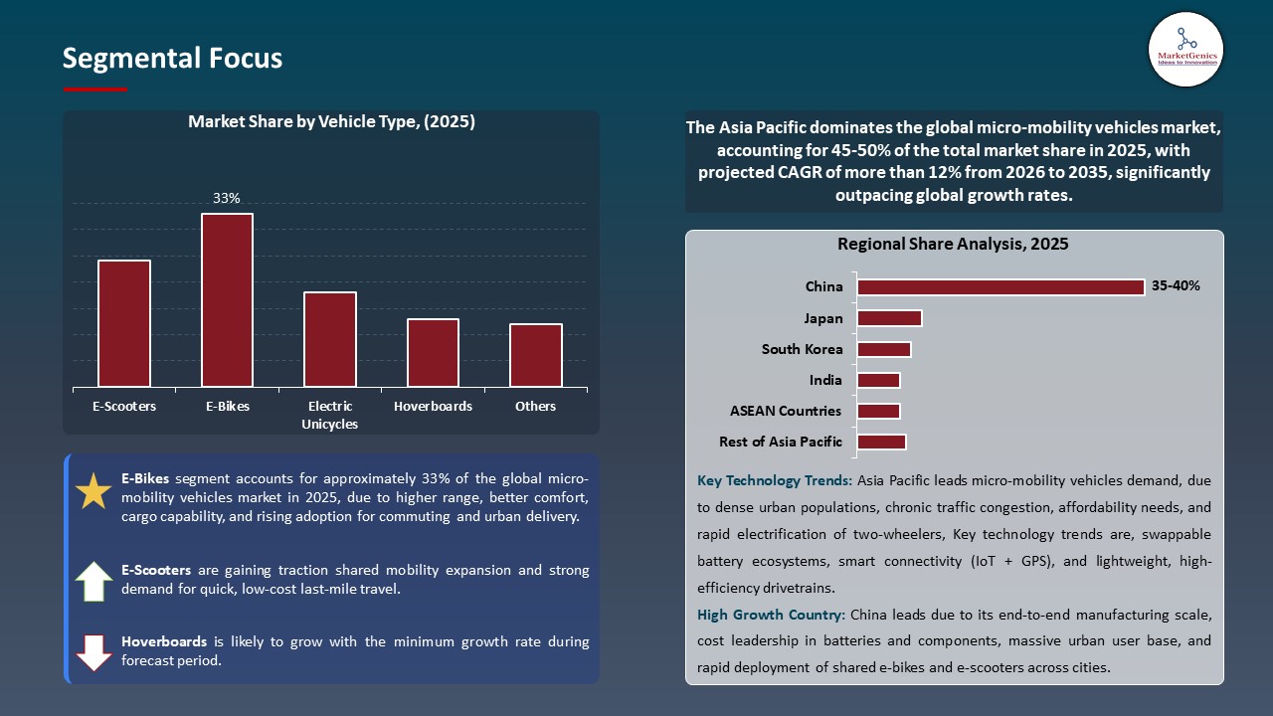Select the Regional Share Analysis, 2025 header
The width and height of the screenshot is (1273, 716).
953,244
